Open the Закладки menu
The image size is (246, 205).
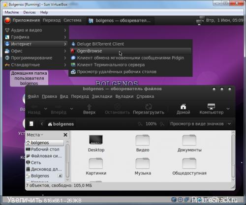pos(102,96)
